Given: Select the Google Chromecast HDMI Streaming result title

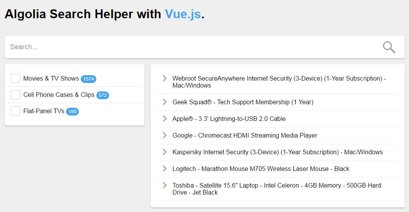Looking at the screenshot, I should 245,135.
